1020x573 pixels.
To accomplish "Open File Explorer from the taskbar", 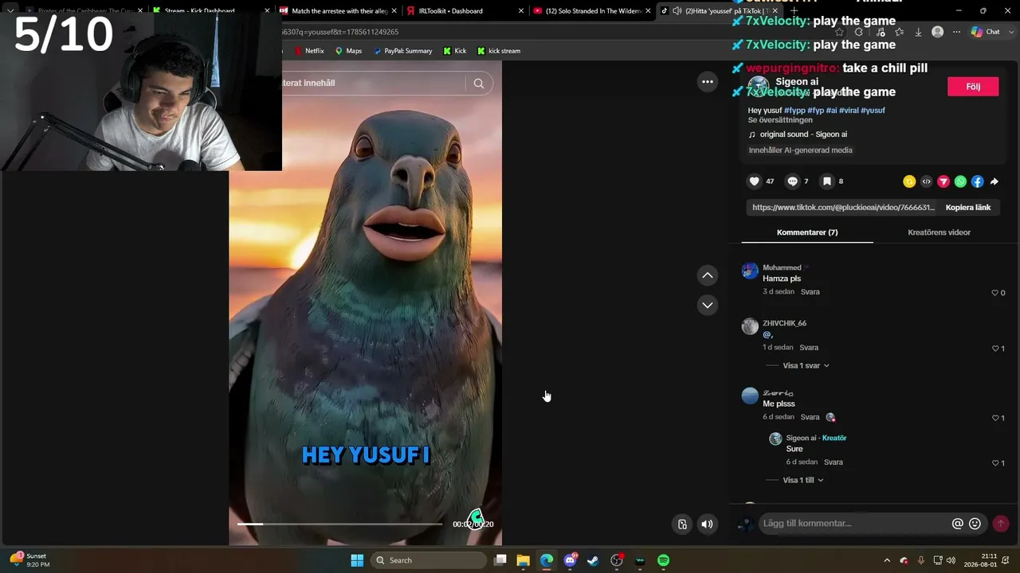I will click(523, 560).
